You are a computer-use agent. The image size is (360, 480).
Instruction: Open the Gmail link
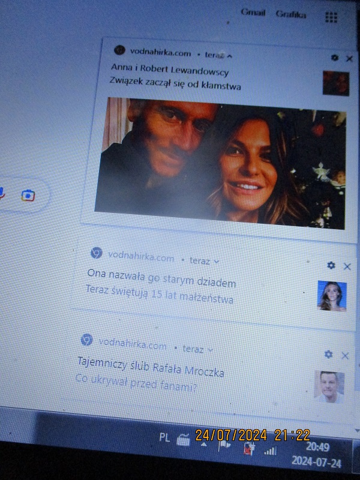coord(253,13)
